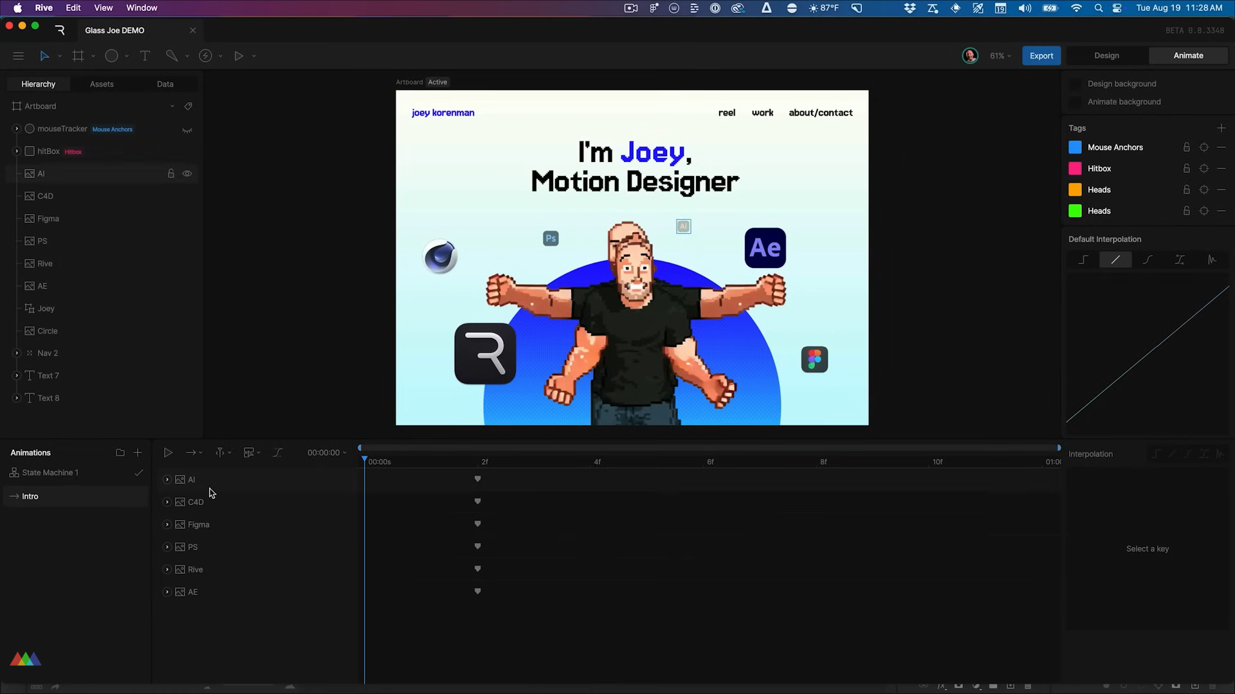The width and height of the screenshot is (1235, 694).
Task: Expand the C4D timeline row
Action: (x=167, y=502)
